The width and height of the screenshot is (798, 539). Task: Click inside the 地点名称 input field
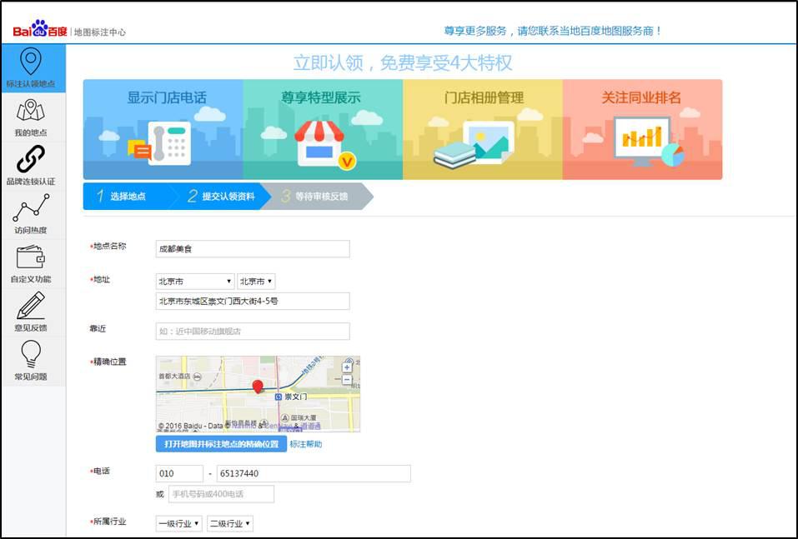pyautogui.click(x=250, y=248)
